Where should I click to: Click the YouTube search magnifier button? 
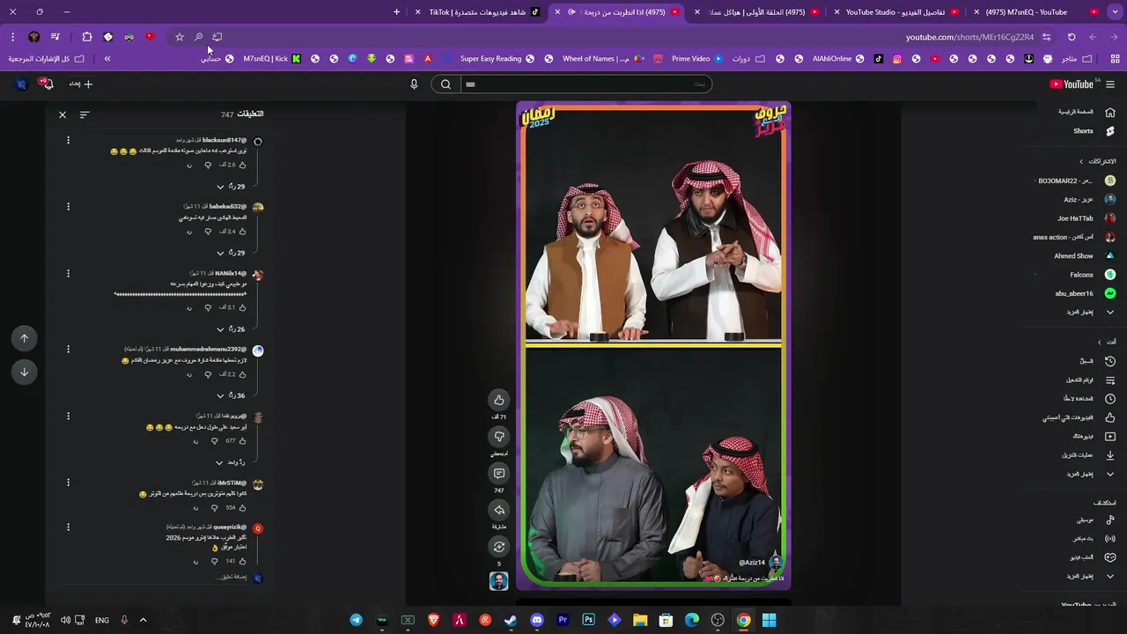(x=446, y=85)
